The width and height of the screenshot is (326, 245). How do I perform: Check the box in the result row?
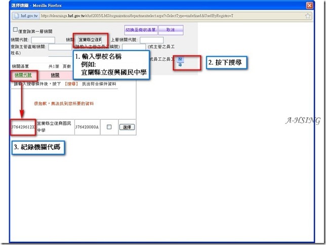[x=109, y=127]
